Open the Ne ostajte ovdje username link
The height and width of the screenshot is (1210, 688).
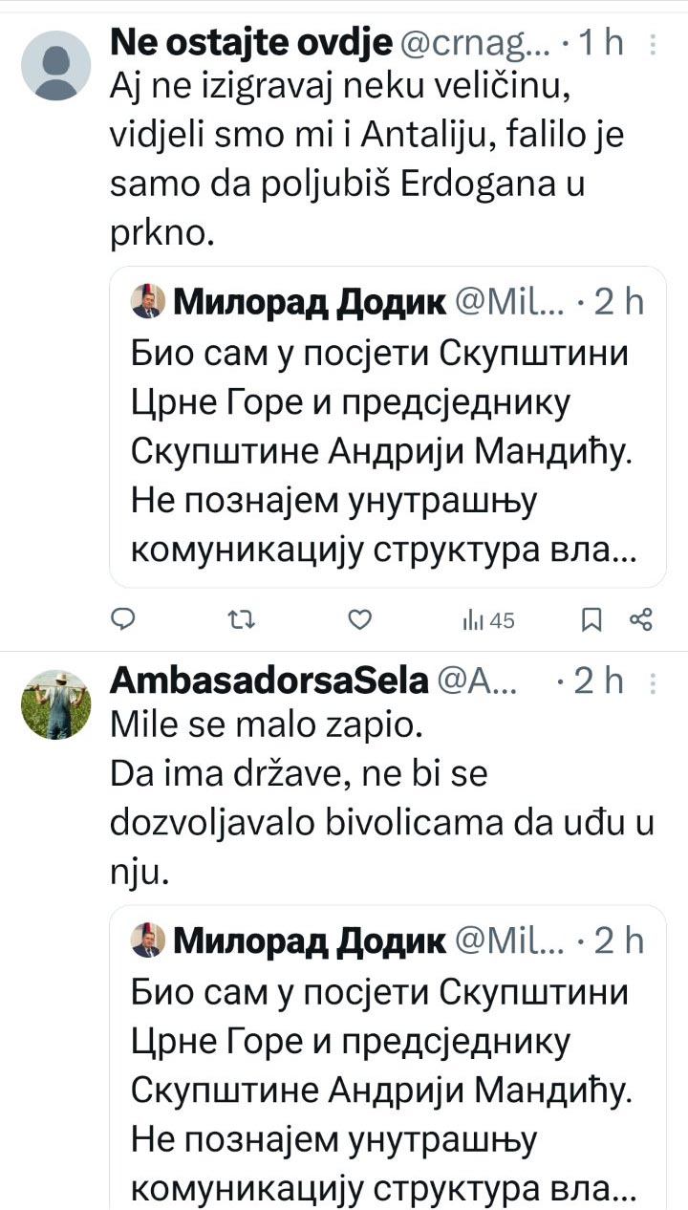click(252, 43)
